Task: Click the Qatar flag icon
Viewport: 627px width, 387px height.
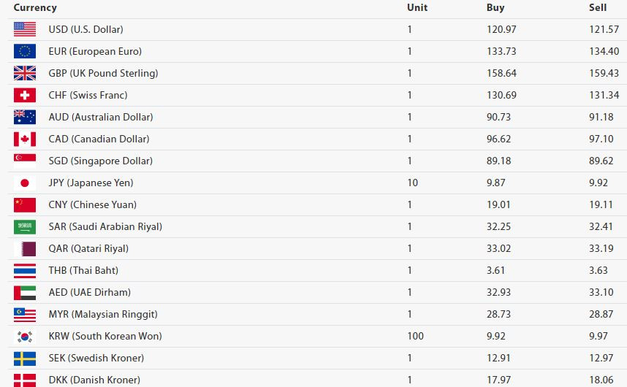Action: pyautogui.click(x=25, y=249)
